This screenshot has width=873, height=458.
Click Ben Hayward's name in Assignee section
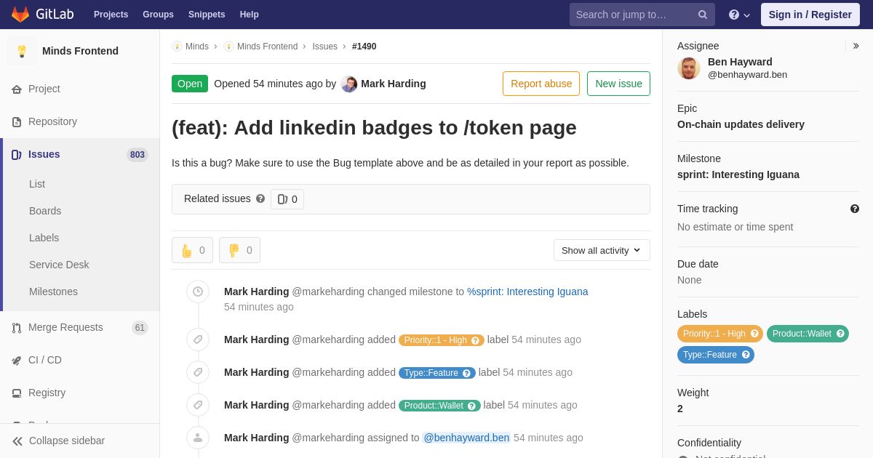click(x=740, y=62)
